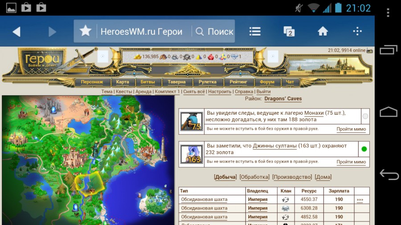
Task: Open the Чат menu
Action: point(290,82)
